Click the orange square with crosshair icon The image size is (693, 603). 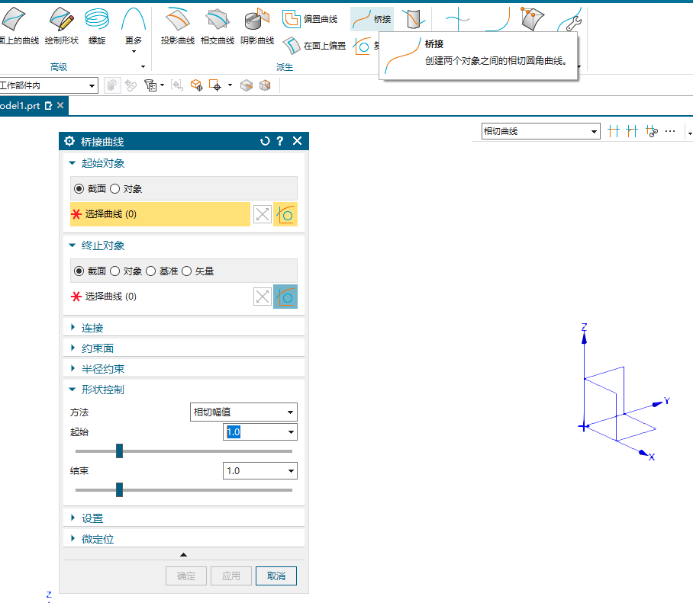[215, 85]
